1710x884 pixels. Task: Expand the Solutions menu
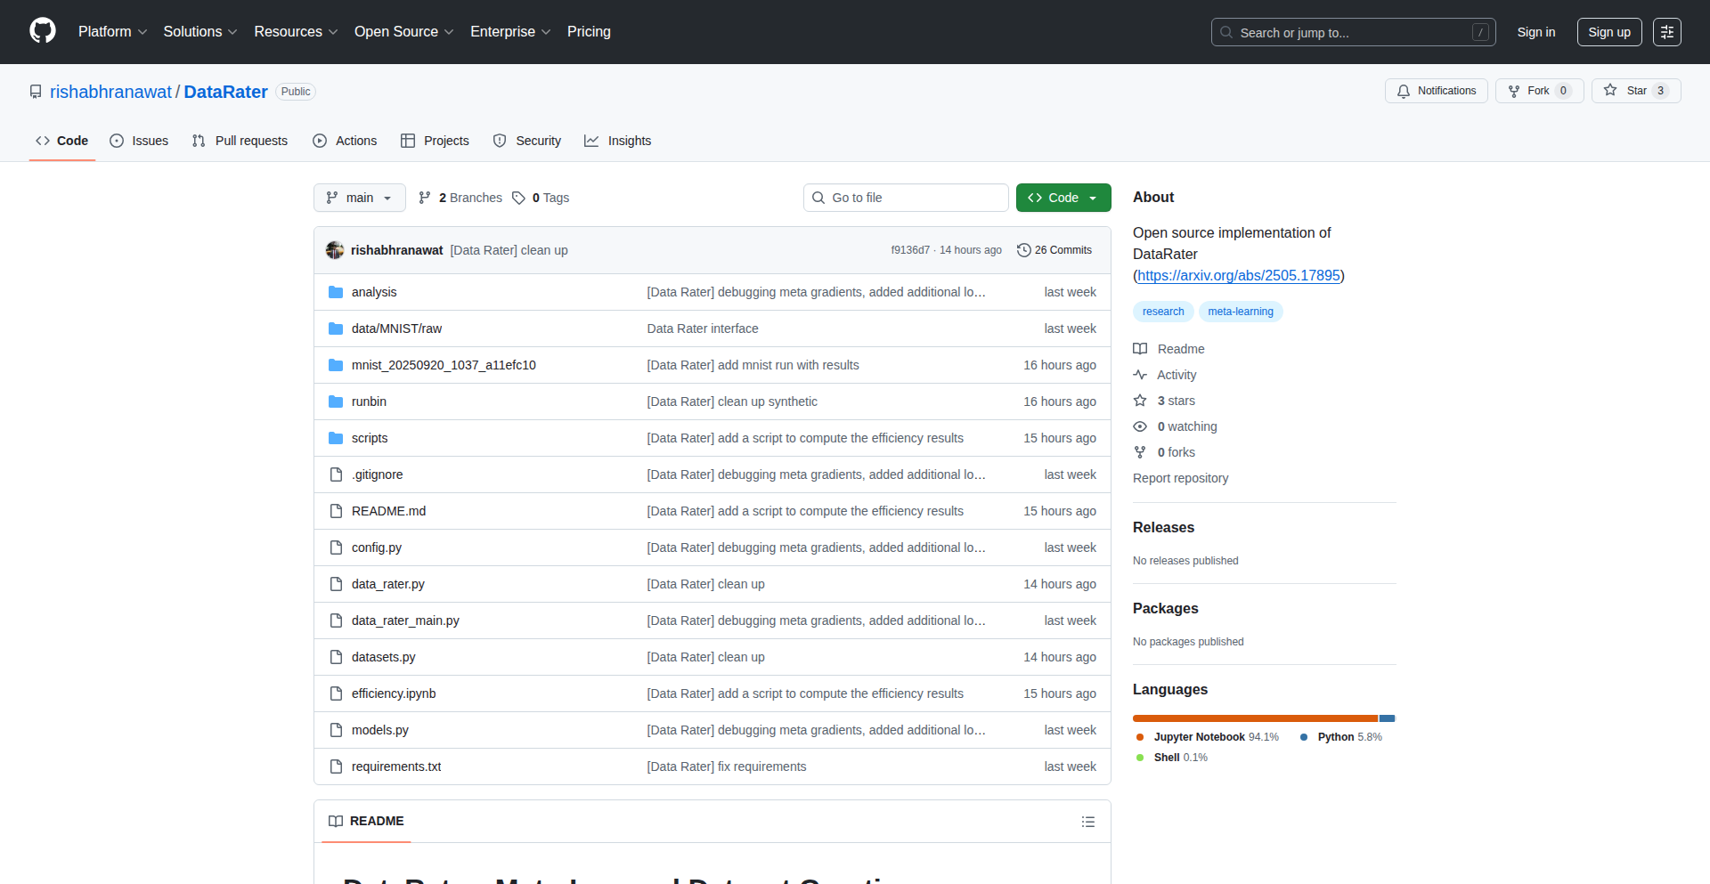coord(200,31)
